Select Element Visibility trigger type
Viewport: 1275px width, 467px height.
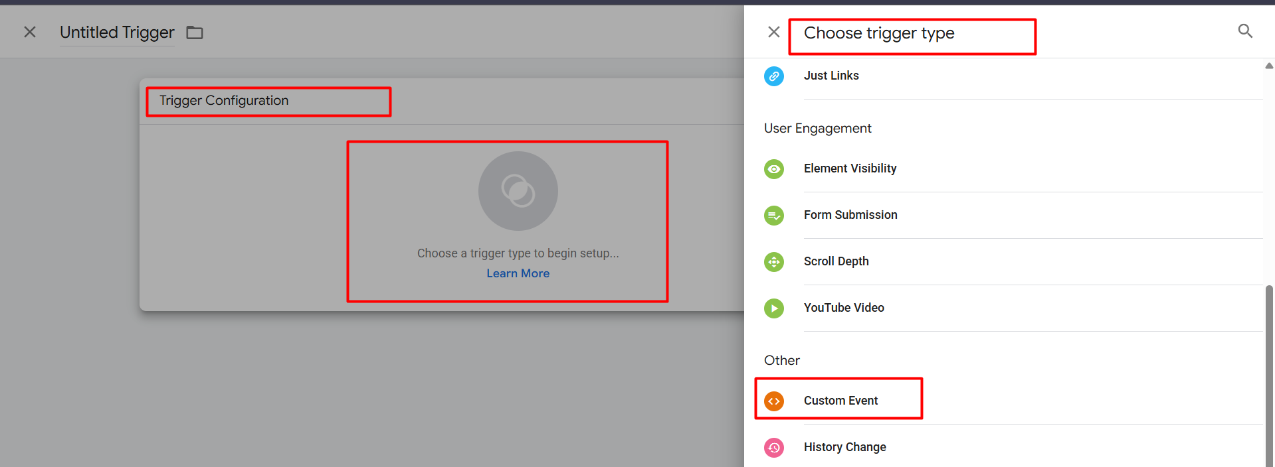pyautogui.click(x=850, y=168)
